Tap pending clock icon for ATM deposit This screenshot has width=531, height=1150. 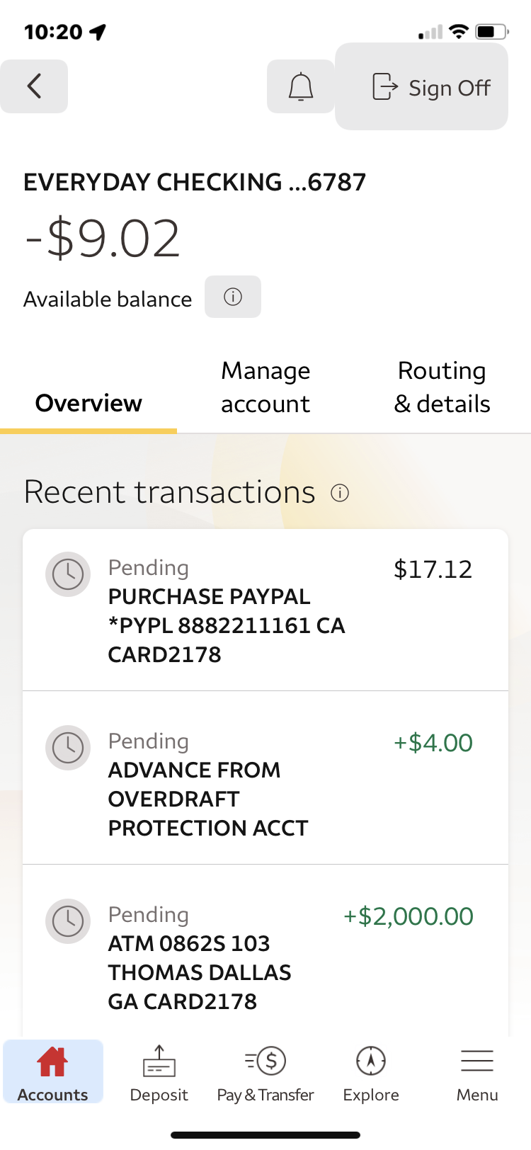point(68,921)
